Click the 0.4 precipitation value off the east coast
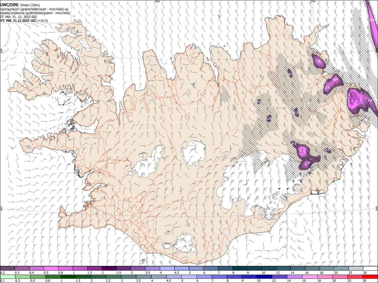 [x=370, y=101]
